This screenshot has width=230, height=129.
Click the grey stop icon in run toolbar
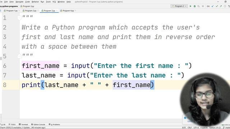[x=203, y=6]
